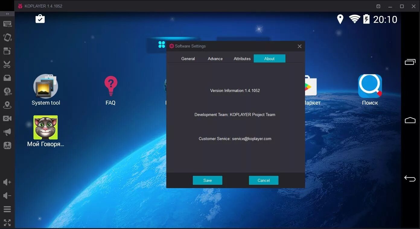Start the video recorder camera icon
The image size is (420, 229).
[7, 118]
